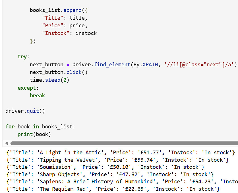Click the 'break' statement
The height and width of the screenshot is (193, 238).
[x=37, y=96]
